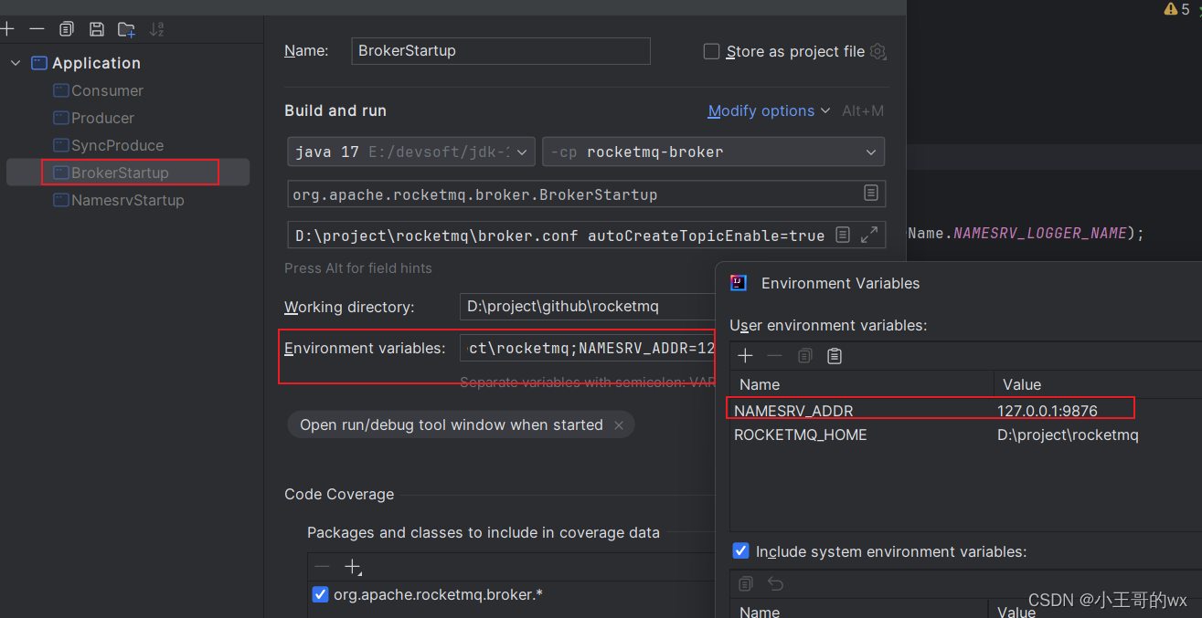
Task: Select the Producer run configuration
Action: tap(102, 118)
